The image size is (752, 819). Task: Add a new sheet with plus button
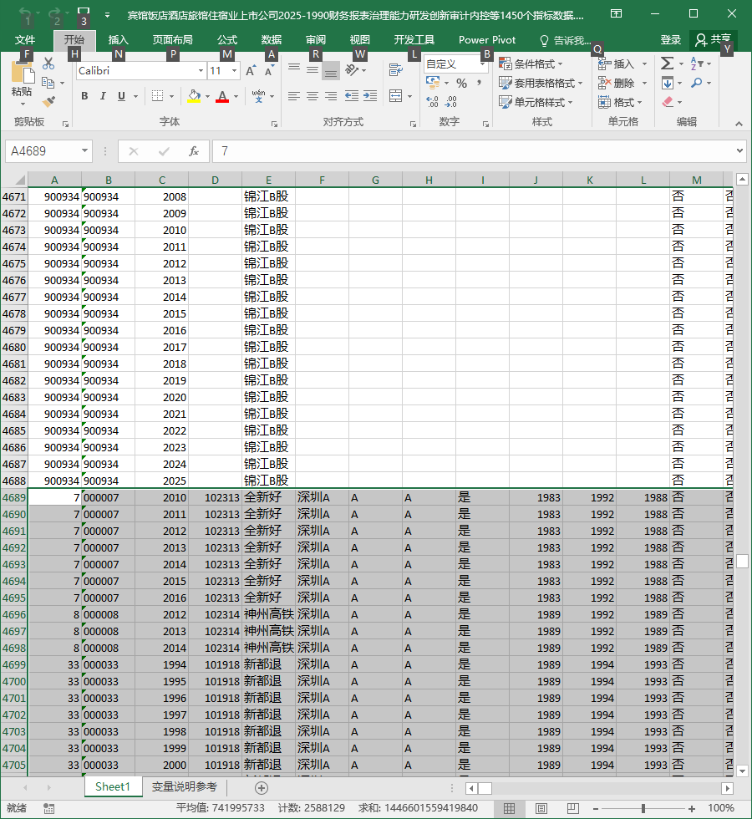[262, 787]
